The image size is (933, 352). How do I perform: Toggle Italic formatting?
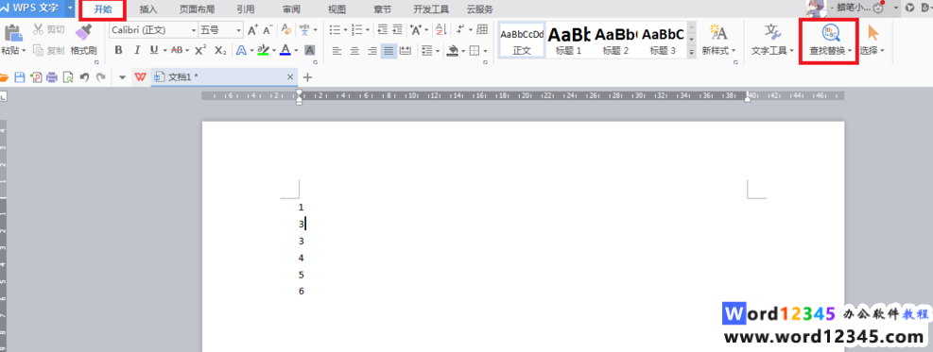point(137,50)
